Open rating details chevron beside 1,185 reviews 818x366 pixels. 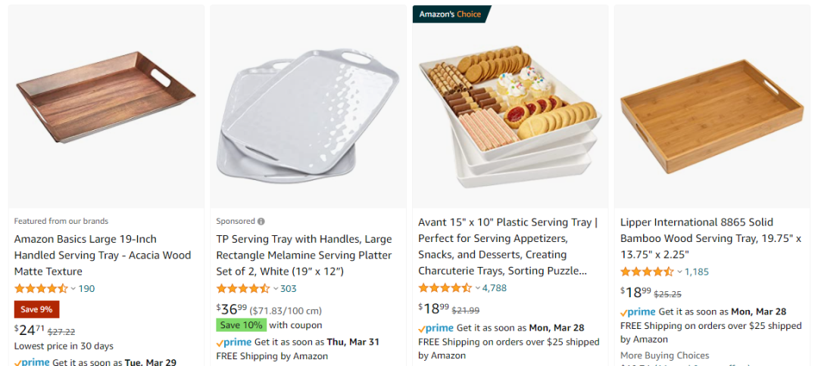(680, 272)
